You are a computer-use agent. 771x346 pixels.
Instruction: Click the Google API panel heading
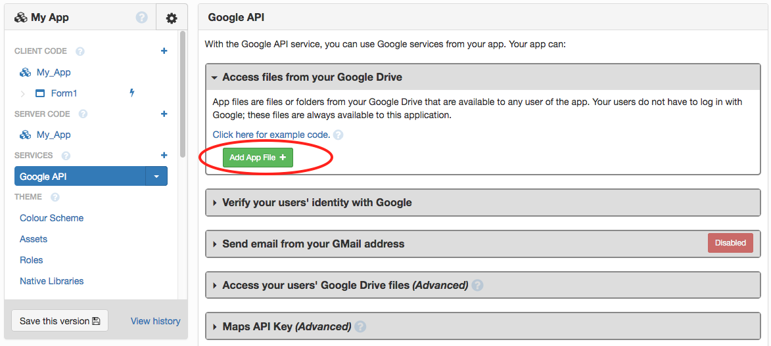[236, 18]
